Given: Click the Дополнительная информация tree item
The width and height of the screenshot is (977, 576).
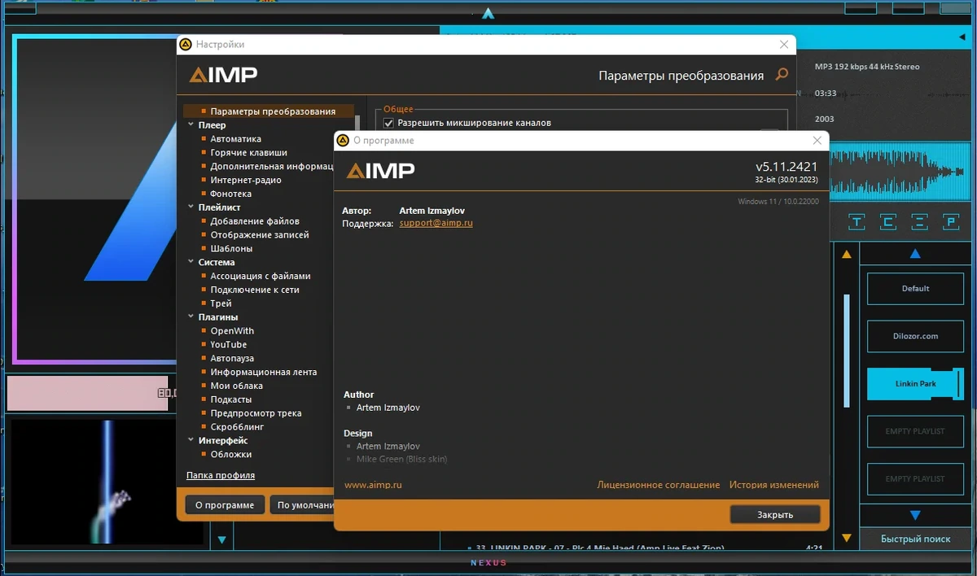Looking at the screenshot, I should point(271,166).
